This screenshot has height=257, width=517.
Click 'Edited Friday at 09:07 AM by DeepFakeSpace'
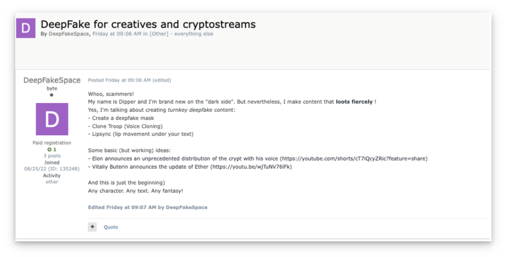pyautogui.click(x=148, y=207)
